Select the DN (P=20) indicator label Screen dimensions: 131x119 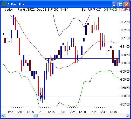click(x=110, y=10)
